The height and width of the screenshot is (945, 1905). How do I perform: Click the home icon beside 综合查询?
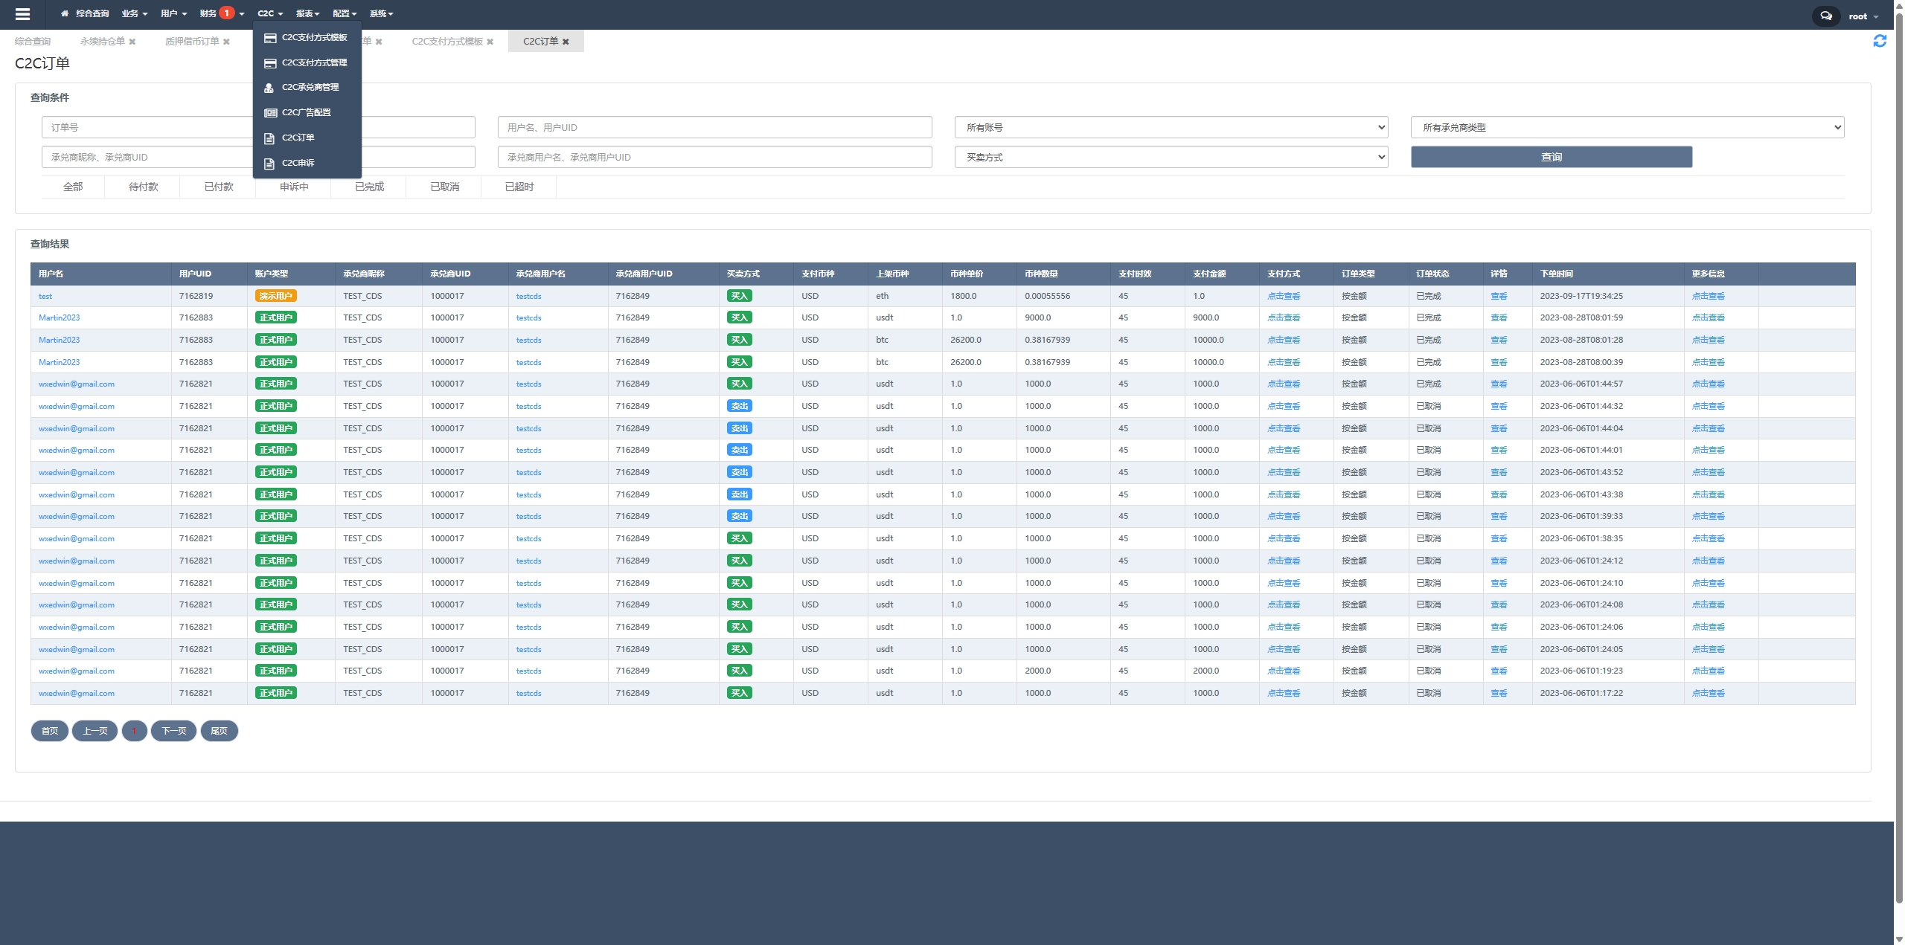(x=65, y=14)
